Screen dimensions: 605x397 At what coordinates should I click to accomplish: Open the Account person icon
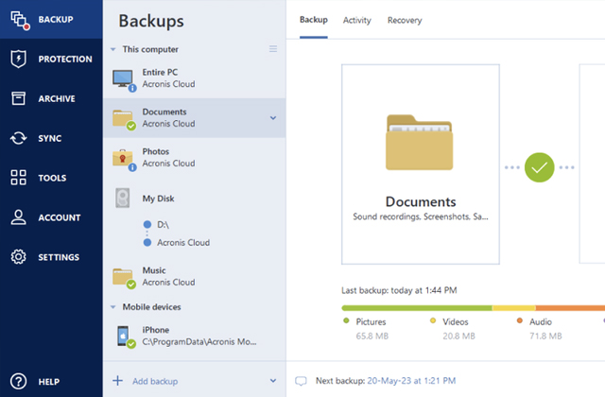18,217
